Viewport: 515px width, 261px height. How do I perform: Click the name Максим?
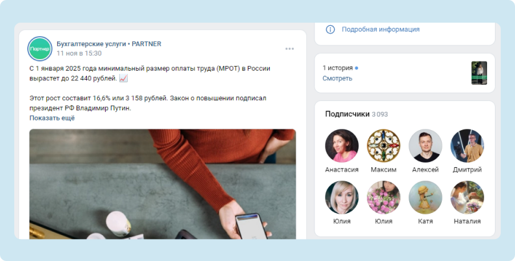pos(383,170)
